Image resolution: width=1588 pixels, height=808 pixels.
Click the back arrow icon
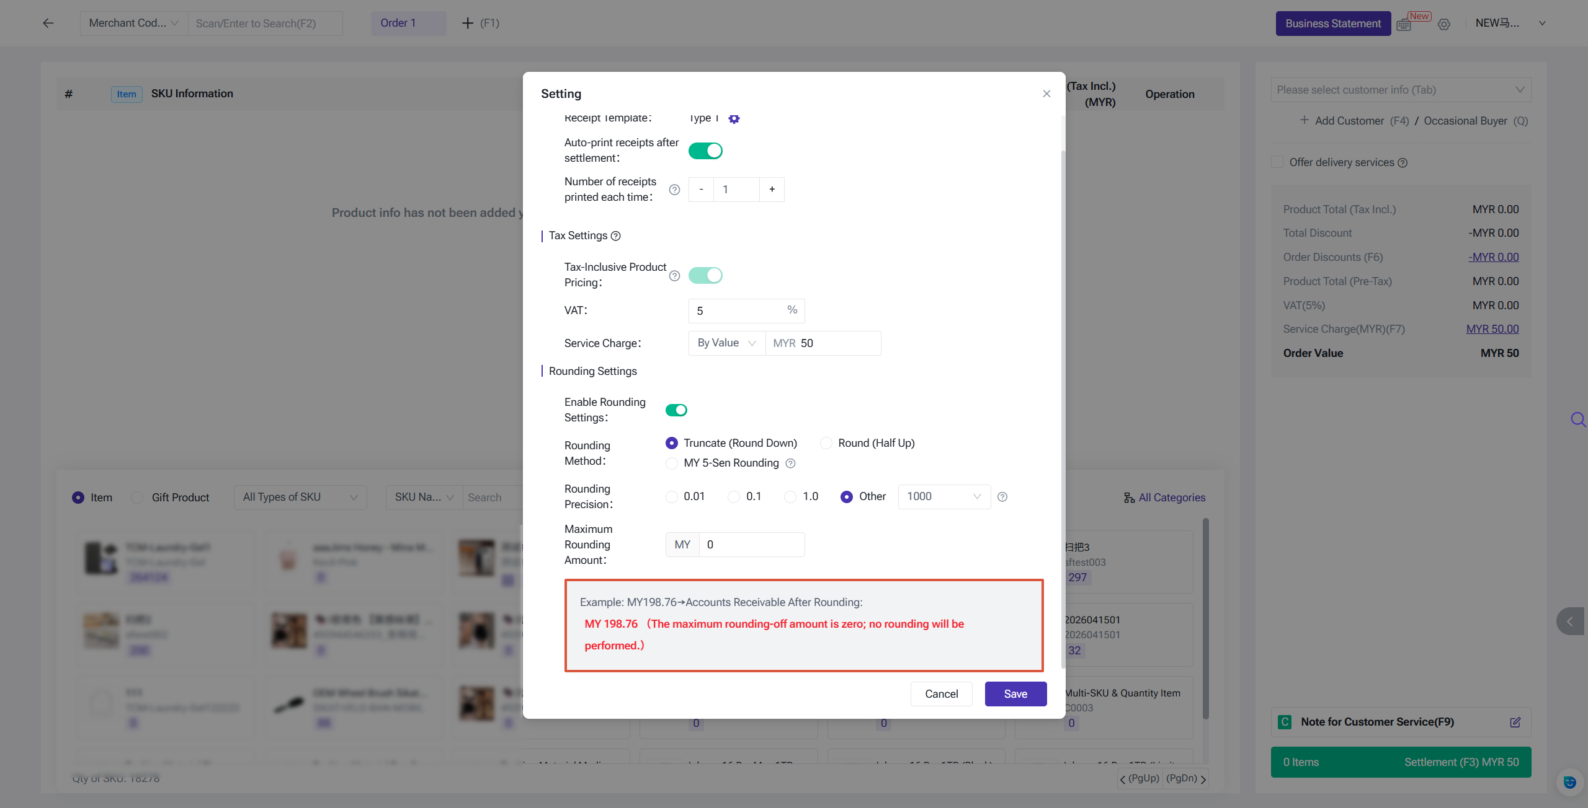(x=48, y=24)
